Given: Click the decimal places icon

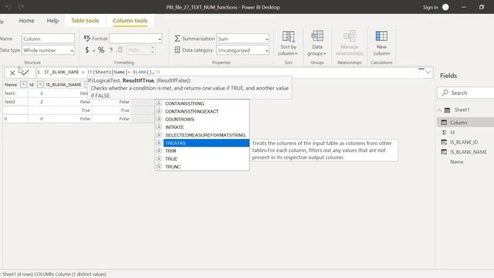Looking at the screenshot, I should point(120,49).
